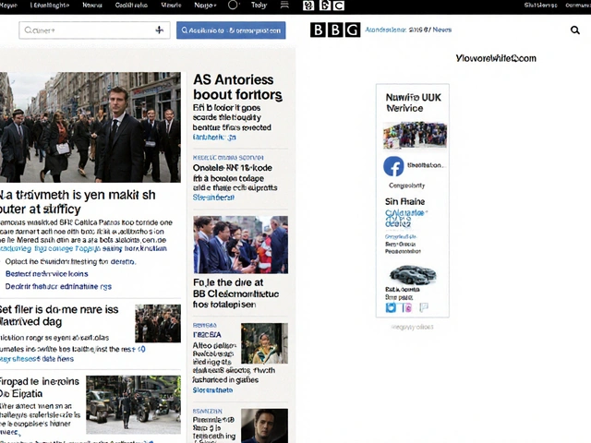Image resolution: width=591 pixels, height=443 pixels.
Task: Open the 'Sin Fhaine' heading in the sidebar card
Action: 404,201
